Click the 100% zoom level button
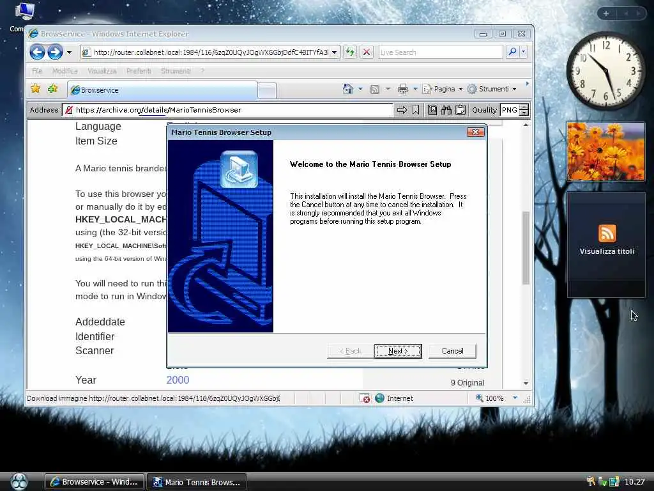 pyautogui.click(x=490, y=398)
